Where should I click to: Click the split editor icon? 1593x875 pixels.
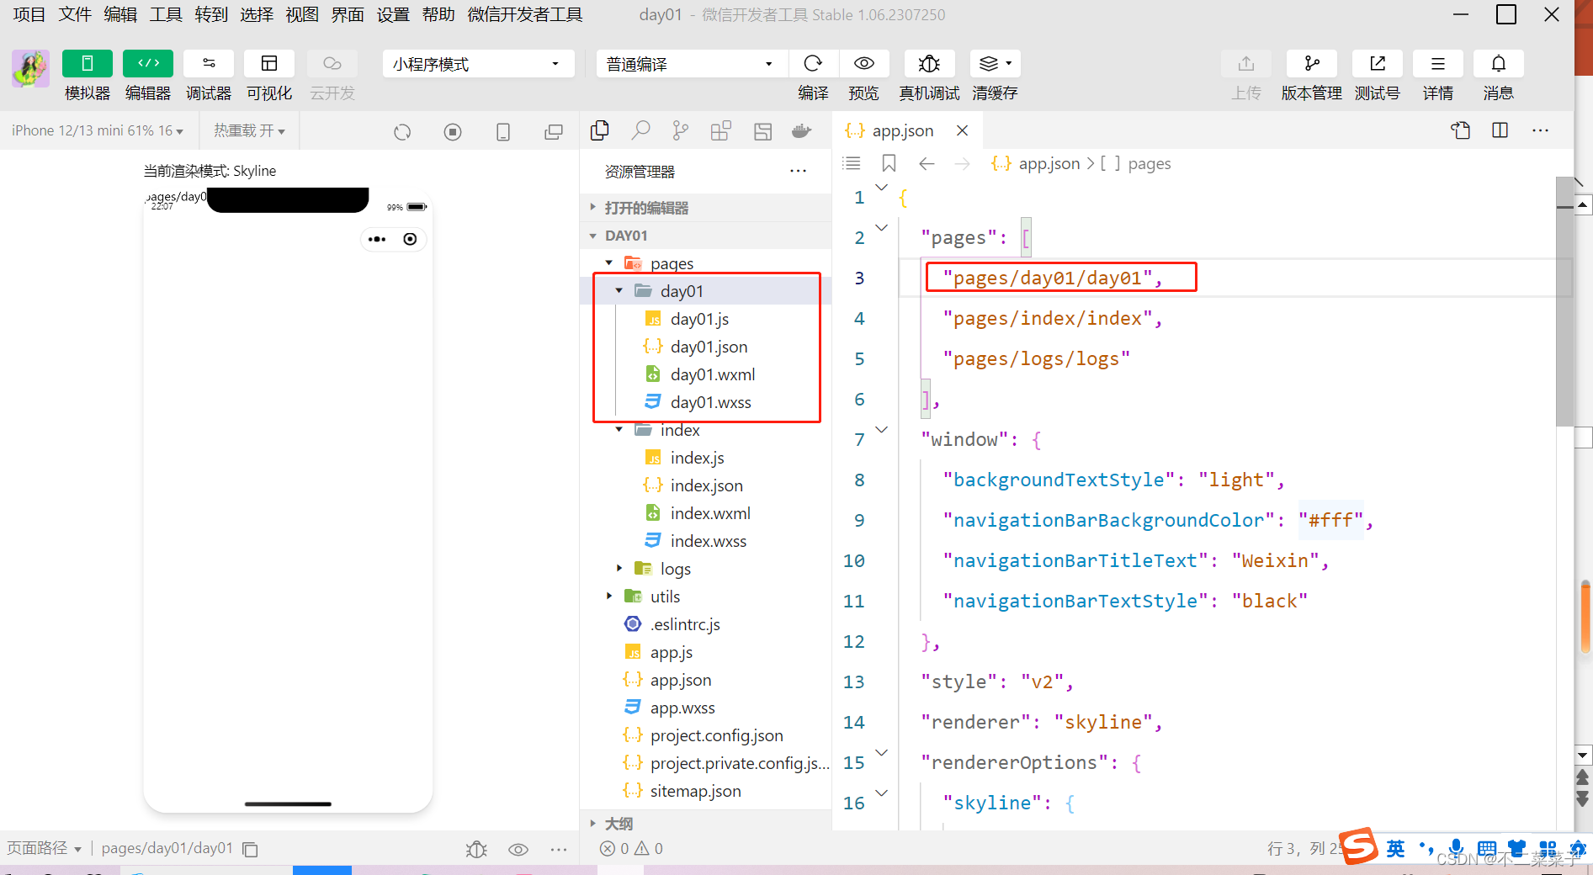pyautogui.click(x=1500, y=130)
